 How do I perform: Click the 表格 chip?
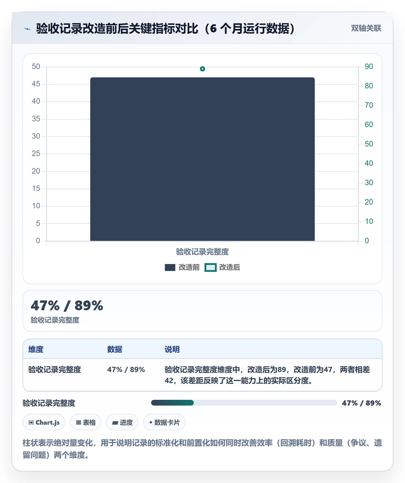(86, 422)
